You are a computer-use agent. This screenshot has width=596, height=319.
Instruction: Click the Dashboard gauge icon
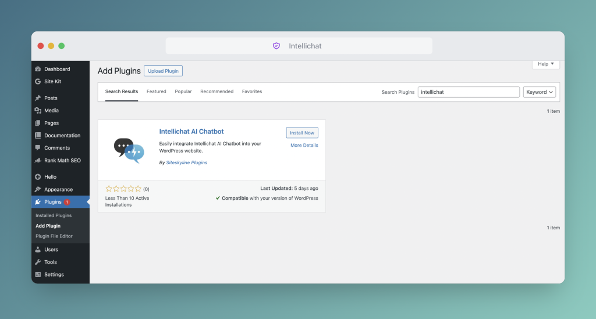[38, 69]
